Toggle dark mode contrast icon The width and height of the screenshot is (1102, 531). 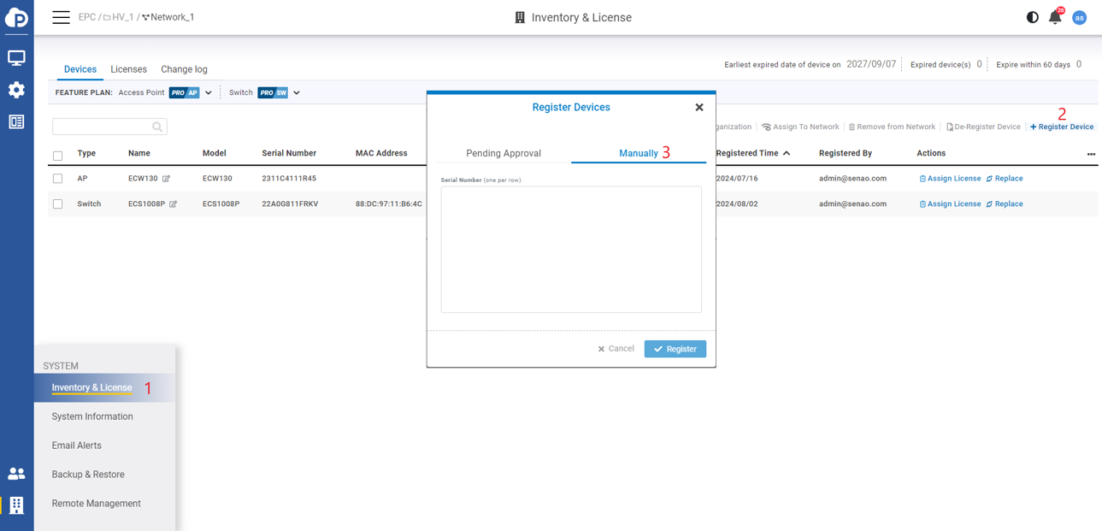click(x=1032, y=17)
